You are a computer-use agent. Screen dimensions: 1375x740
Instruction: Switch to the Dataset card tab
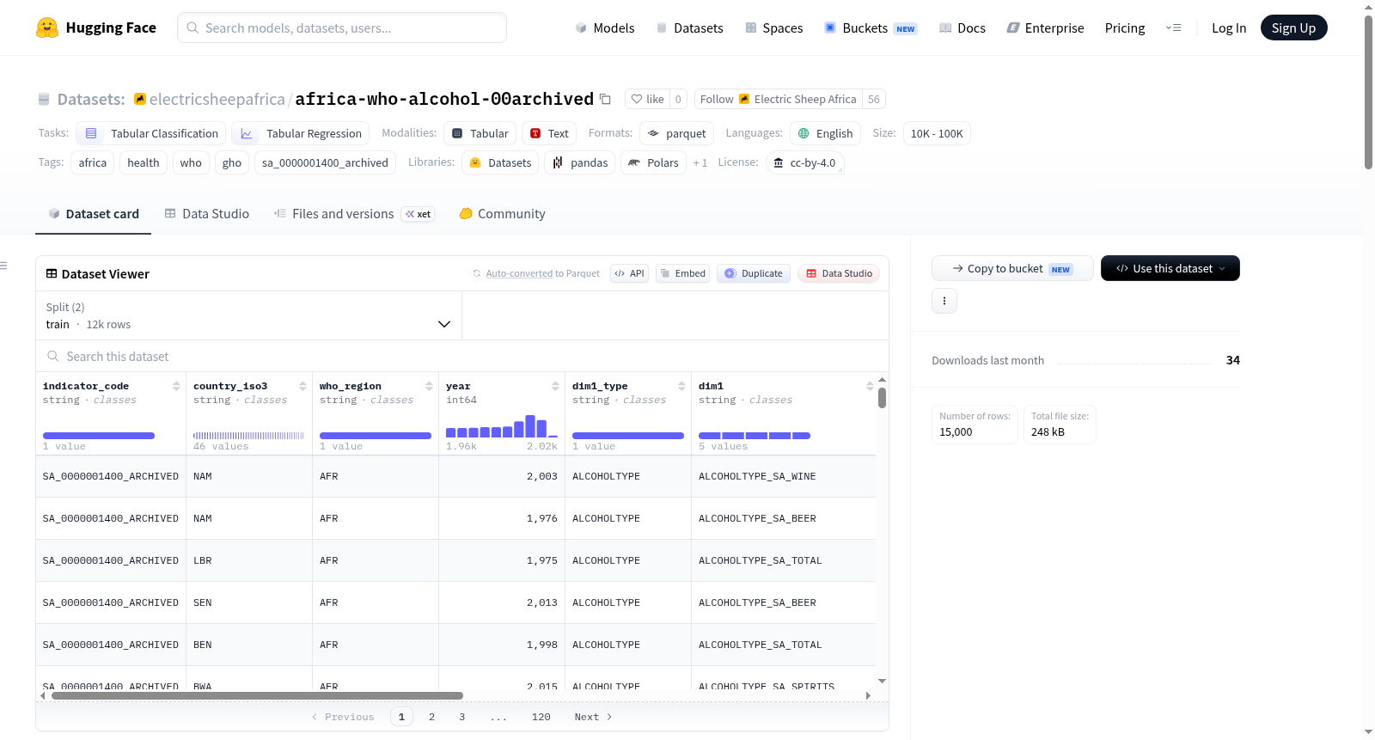(93, 214)
